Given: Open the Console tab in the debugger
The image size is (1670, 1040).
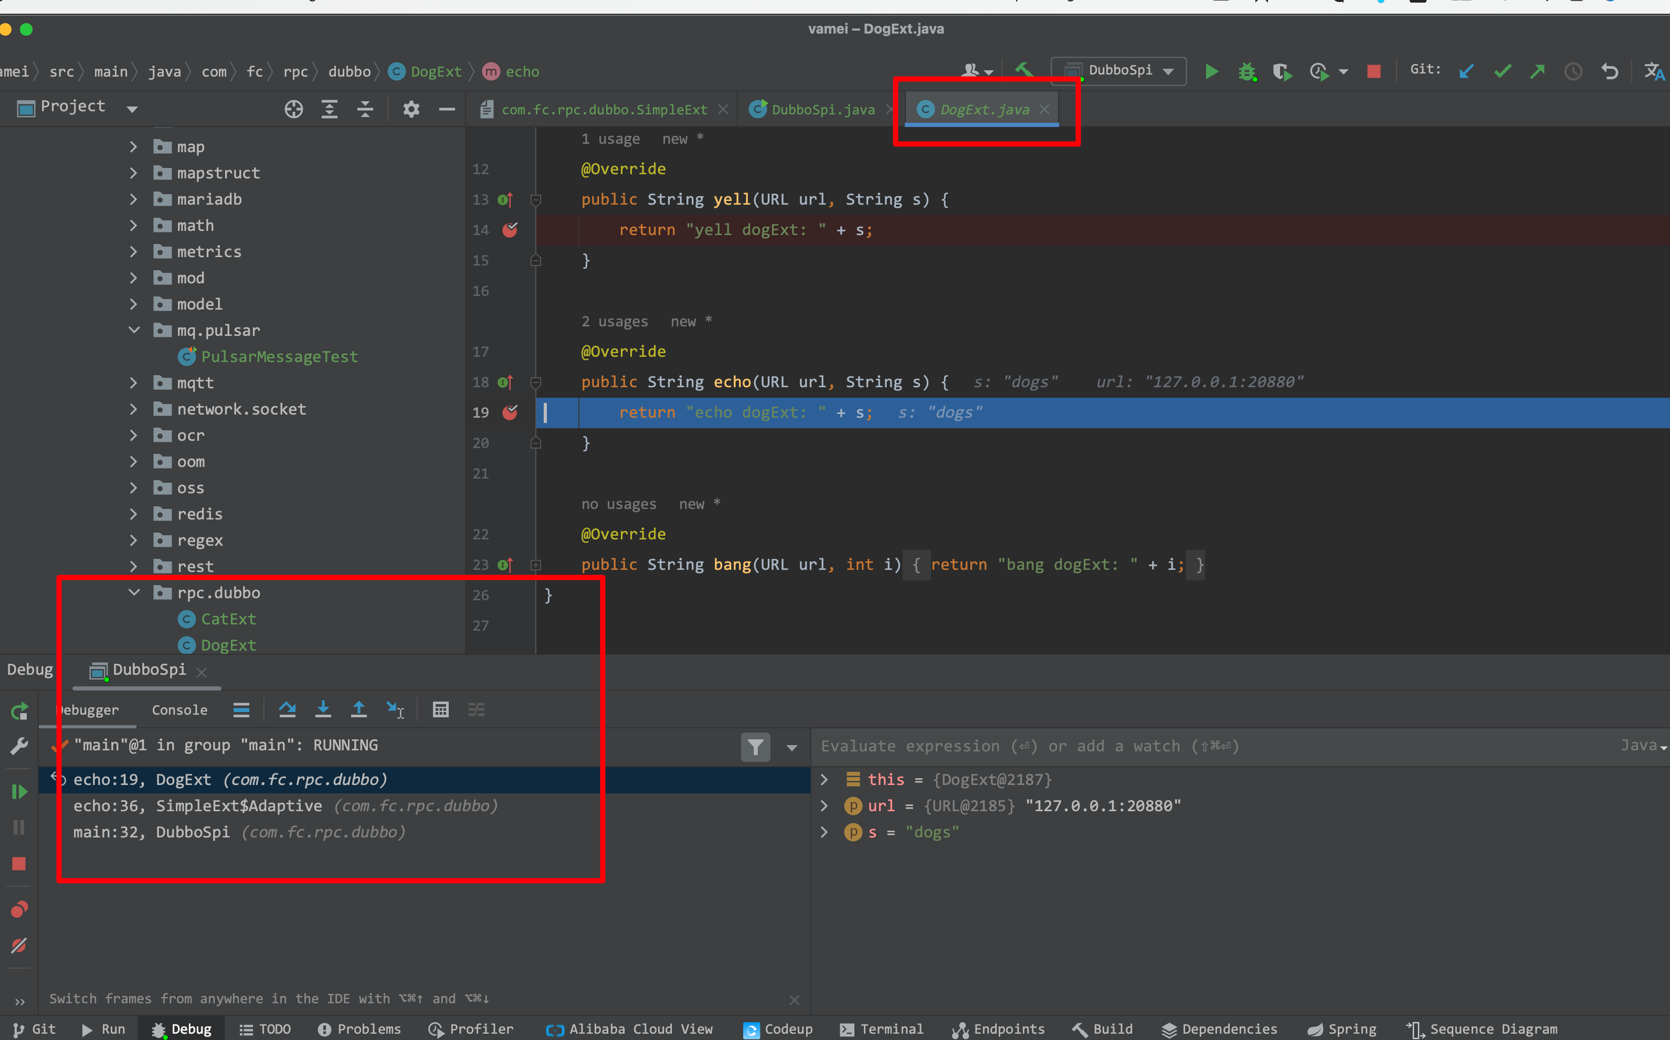Looking at the screenshot, I should coord(179,710).
